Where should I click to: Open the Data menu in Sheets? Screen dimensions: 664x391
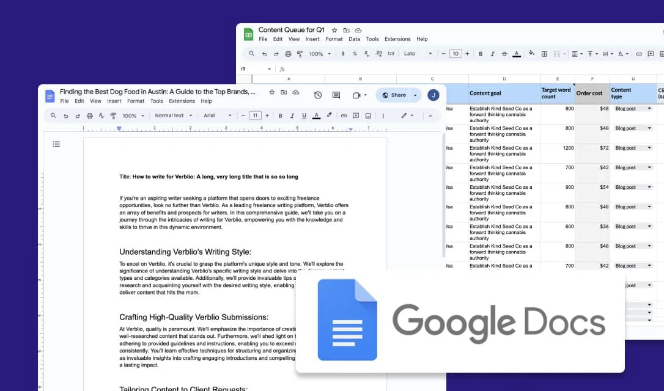[x=354, y=39]
